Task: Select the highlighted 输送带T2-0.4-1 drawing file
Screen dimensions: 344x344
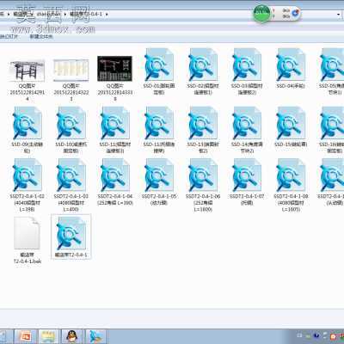Action: point(71,236)
